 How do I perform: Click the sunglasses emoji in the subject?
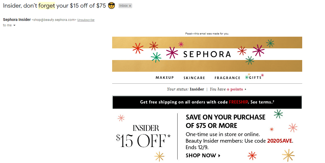pyautogui.click(x=111, y=5)
